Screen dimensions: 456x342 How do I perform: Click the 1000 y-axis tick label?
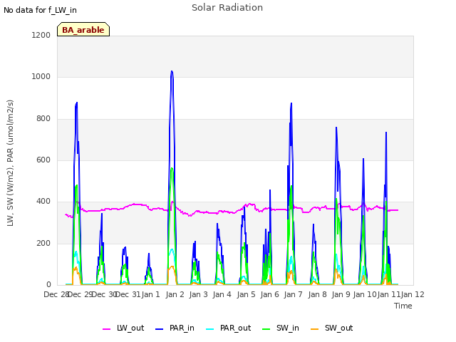[x=41, y=77]
